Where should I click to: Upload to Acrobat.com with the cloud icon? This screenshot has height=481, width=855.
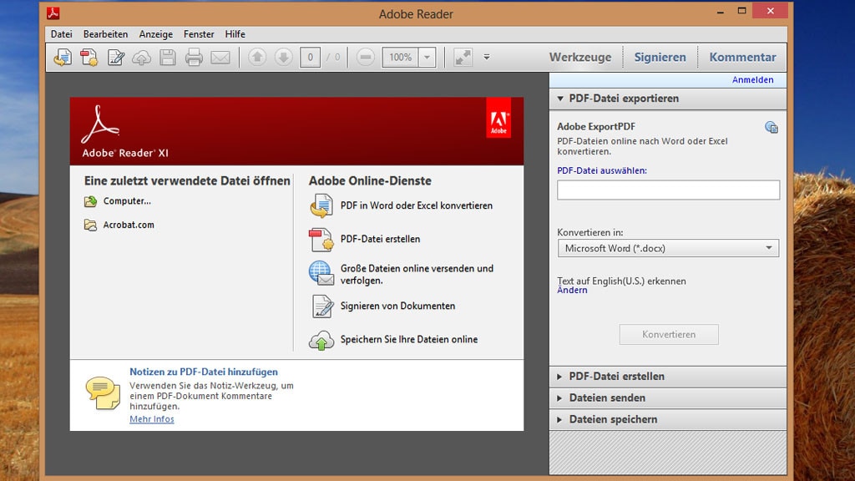coord(142,57)
